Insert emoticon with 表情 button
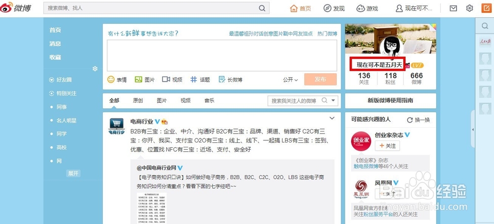The image size is (494, 224). click(x=117, y=80)
